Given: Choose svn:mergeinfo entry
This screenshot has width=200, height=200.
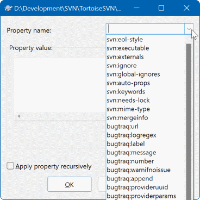Looking at the screenshot, I should pyautogui.click(x=146, y=118).
